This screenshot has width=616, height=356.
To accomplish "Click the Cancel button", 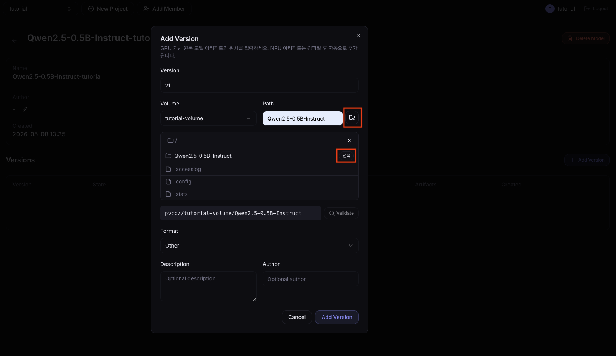I will pos(297,317).
